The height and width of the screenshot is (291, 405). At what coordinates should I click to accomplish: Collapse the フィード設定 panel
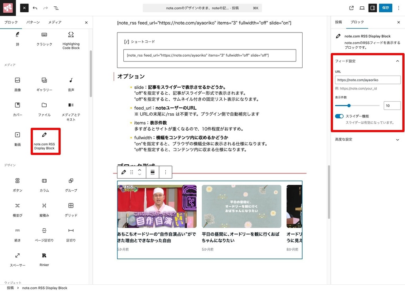coord(397,61)
